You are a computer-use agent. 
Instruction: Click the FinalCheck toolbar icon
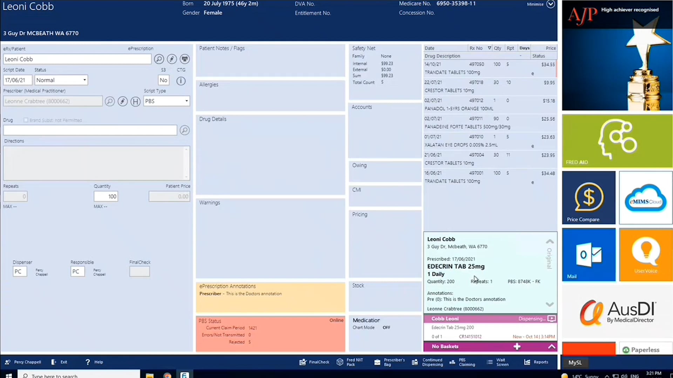(x=314, y=362)
